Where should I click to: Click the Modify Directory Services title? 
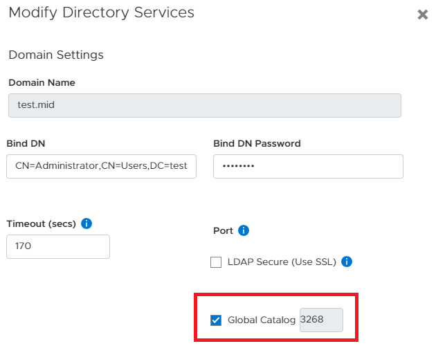101,12
